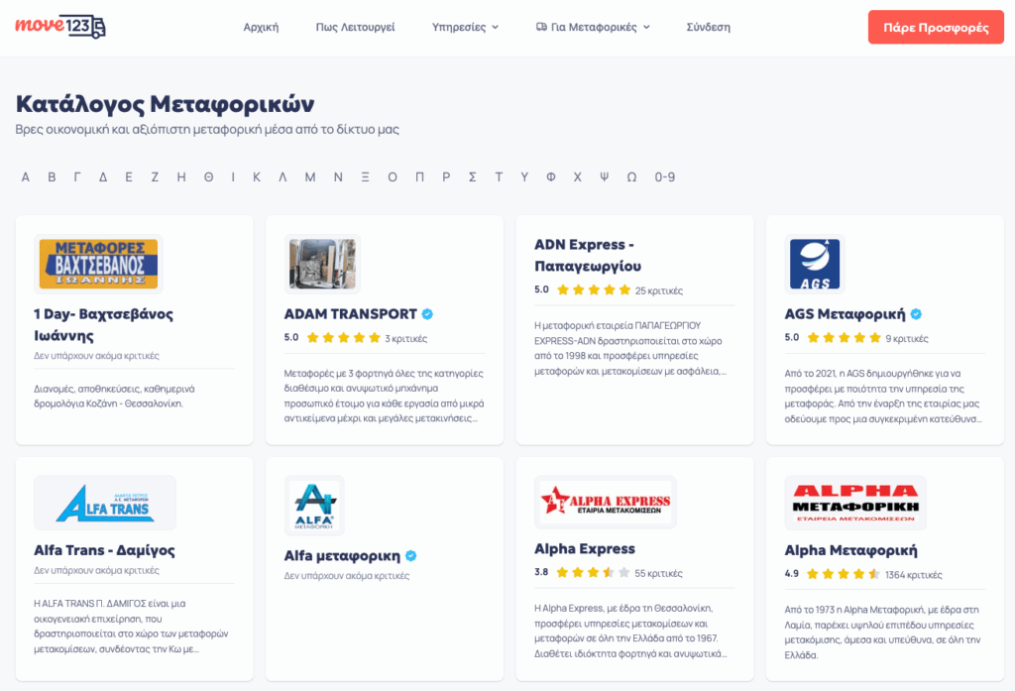Open Alpha Express company title
Screen dimensions: 1015x691
tap(585, 548)
